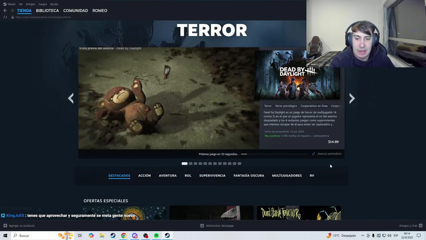
Task: Select the first carousel page dot
Action: pyautogui.click(x=184, y=164)
